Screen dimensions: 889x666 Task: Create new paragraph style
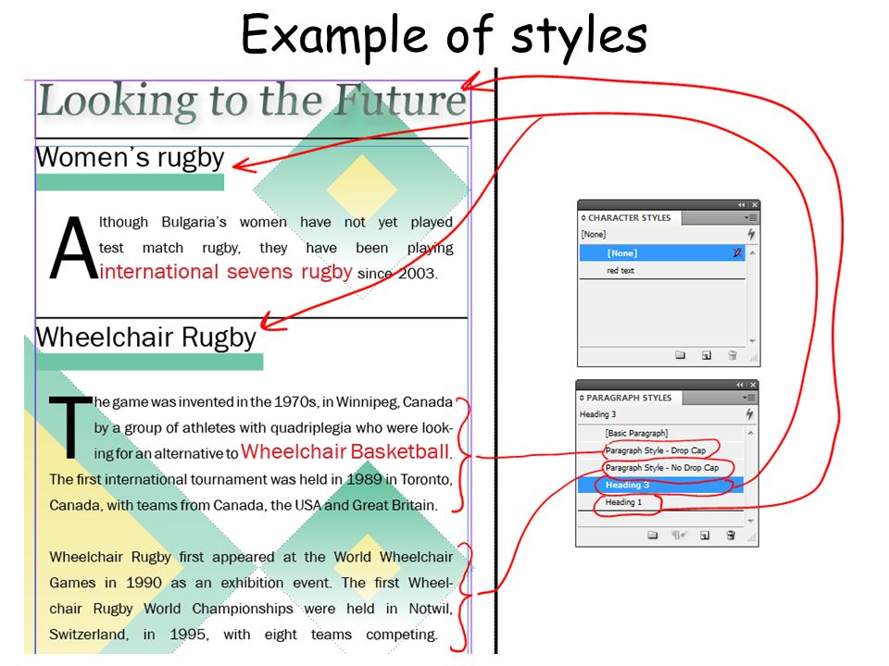(704, 535)
